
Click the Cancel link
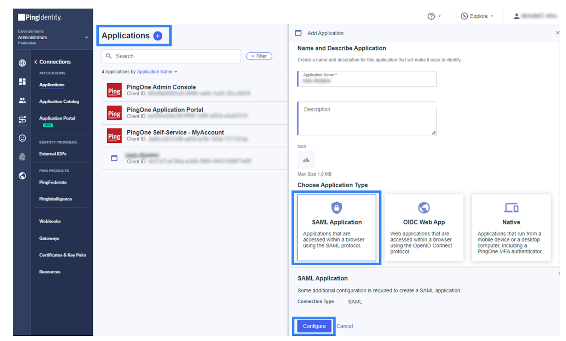pos(345,326)
